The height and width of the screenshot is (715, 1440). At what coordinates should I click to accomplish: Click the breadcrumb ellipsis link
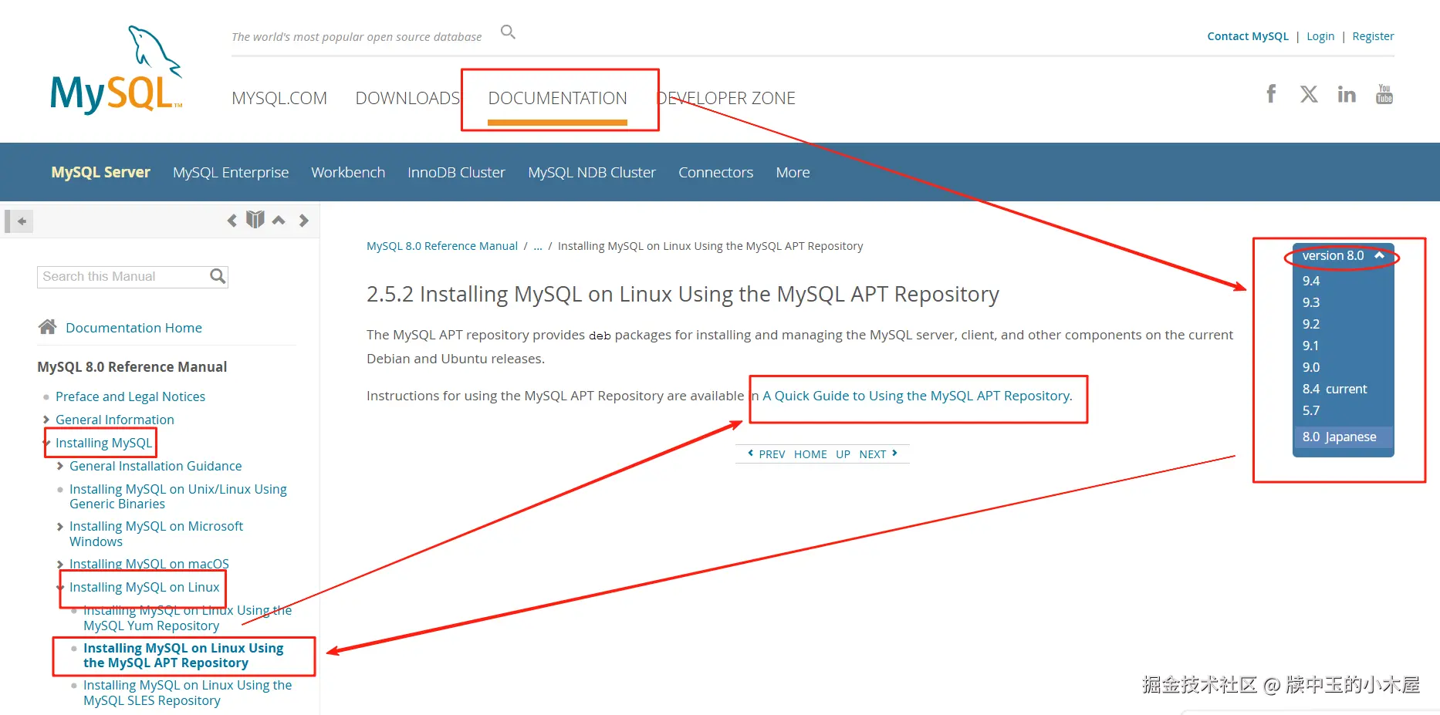(x=538, y=246)
